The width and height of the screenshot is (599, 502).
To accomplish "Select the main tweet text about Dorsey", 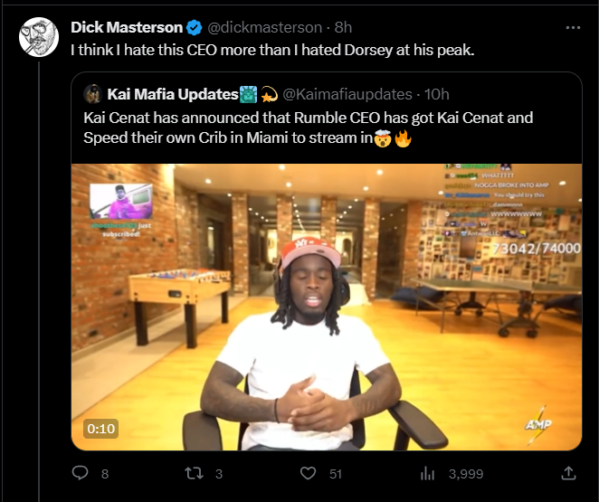I will [272, 50].
